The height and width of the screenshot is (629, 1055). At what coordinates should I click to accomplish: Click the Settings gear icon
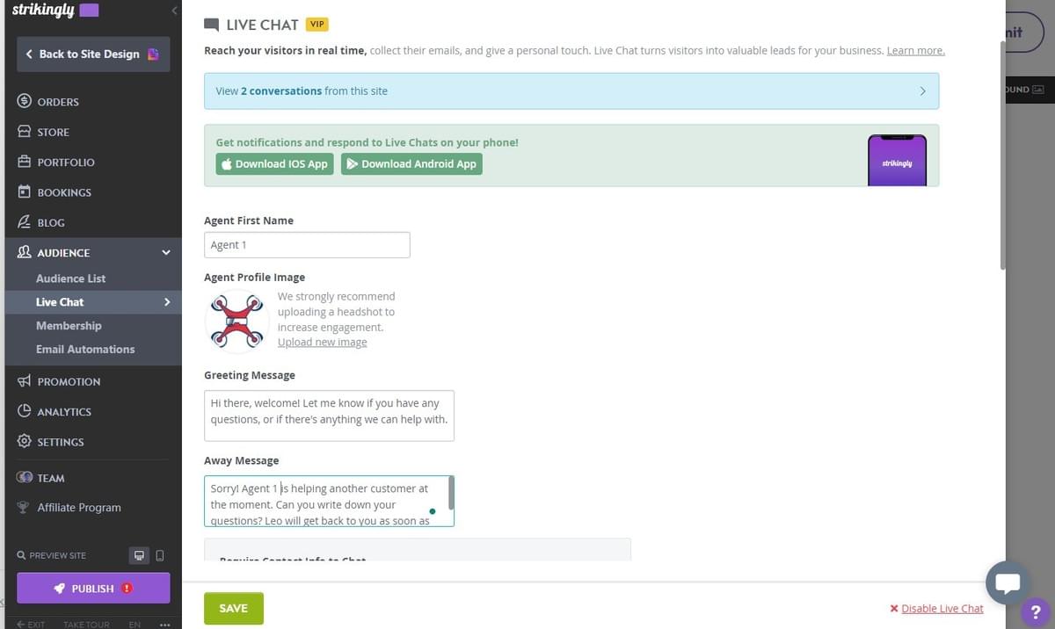25,441
